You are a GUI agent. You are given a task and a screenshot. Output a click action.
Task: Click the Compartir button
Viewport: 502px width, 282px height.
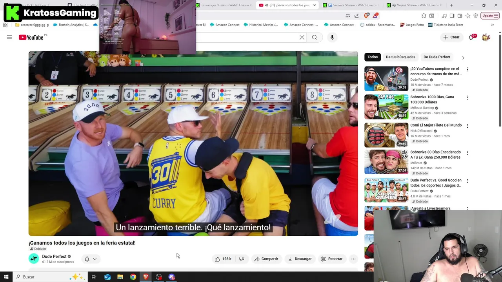266,259
